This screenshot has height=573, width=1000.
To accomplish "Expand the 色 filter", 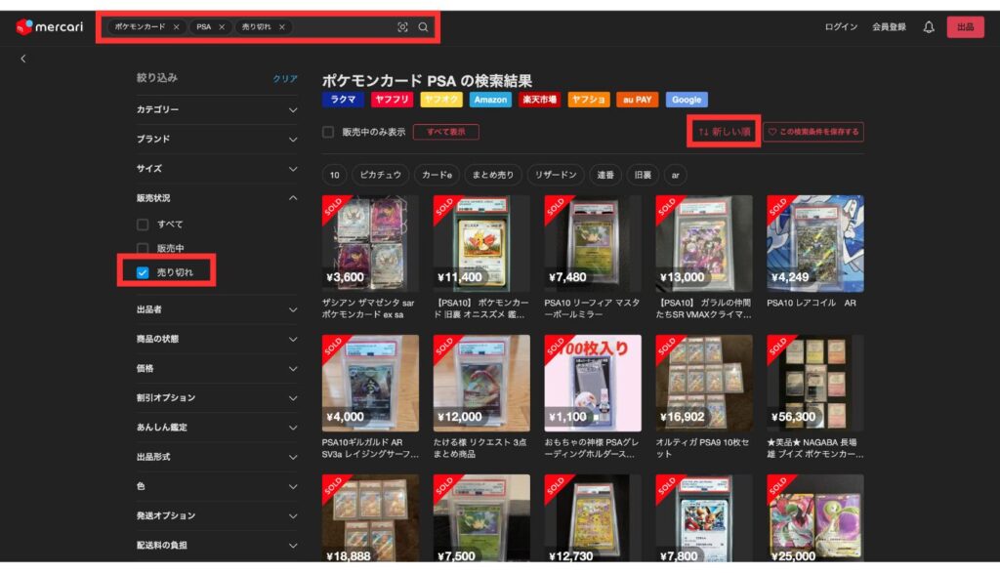I will 217,486.
